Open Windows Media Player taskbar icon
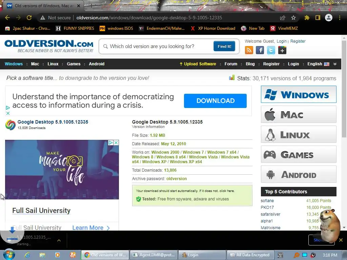This screenshot has width=347, height=260. click(57, 255)
